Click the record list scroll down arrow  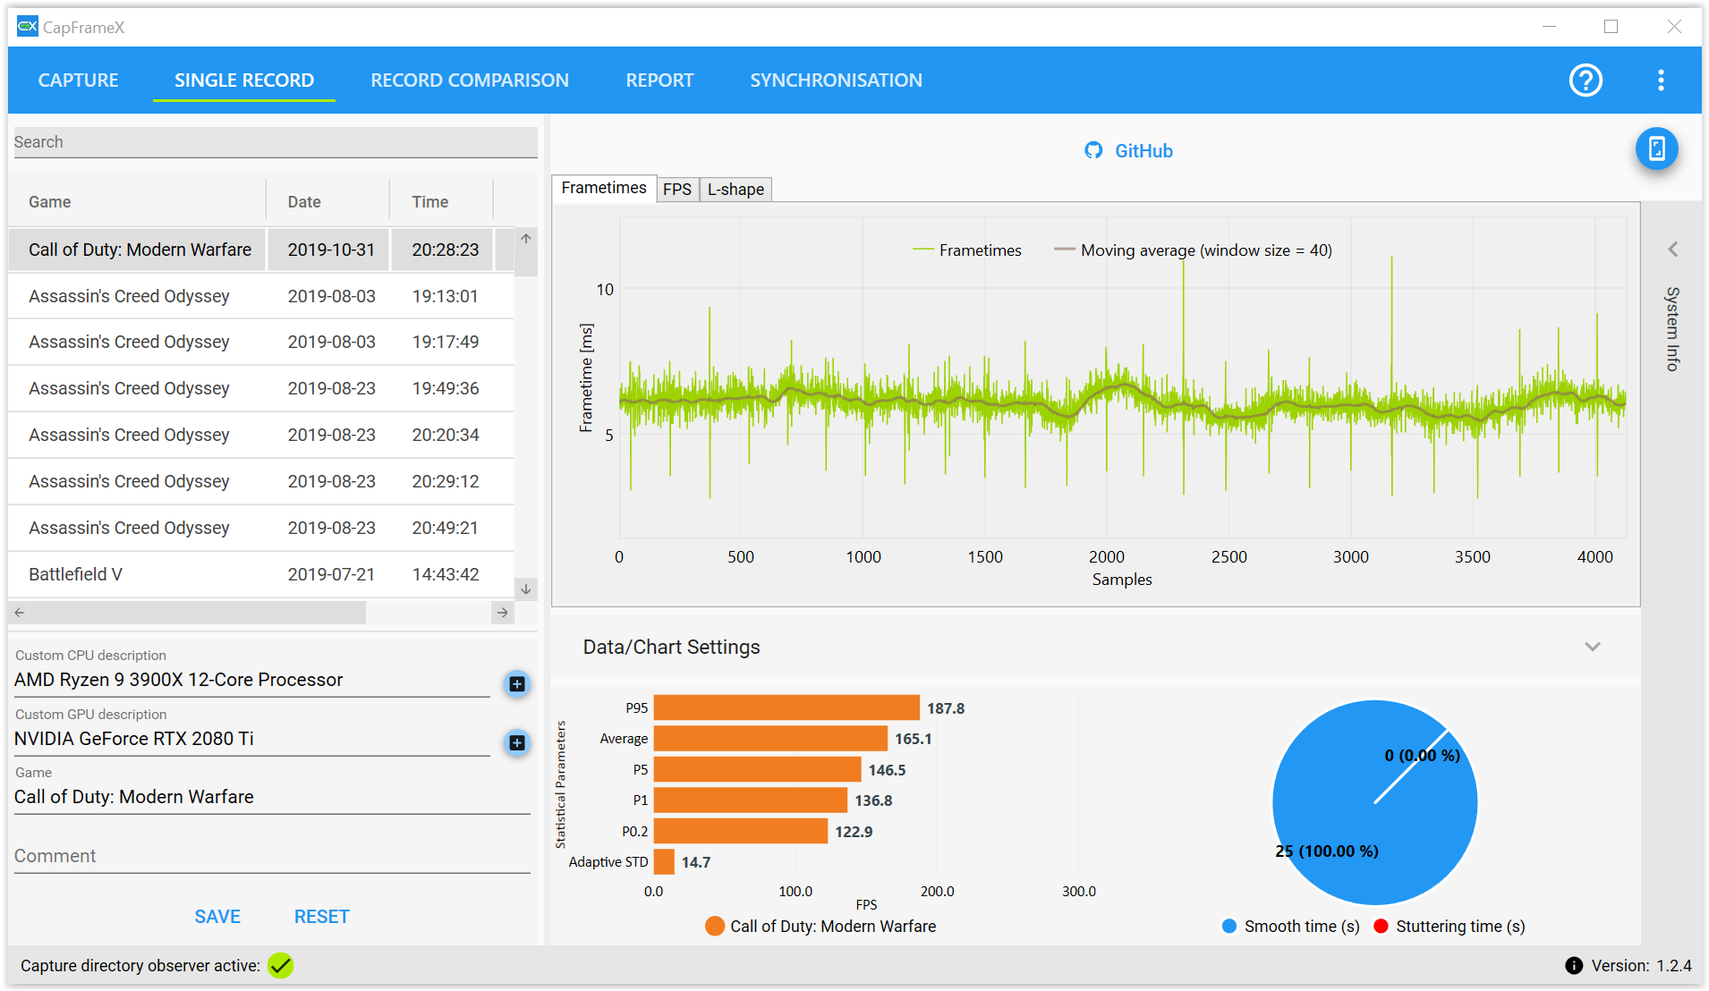pyautogui.click(x=526, y=589)
